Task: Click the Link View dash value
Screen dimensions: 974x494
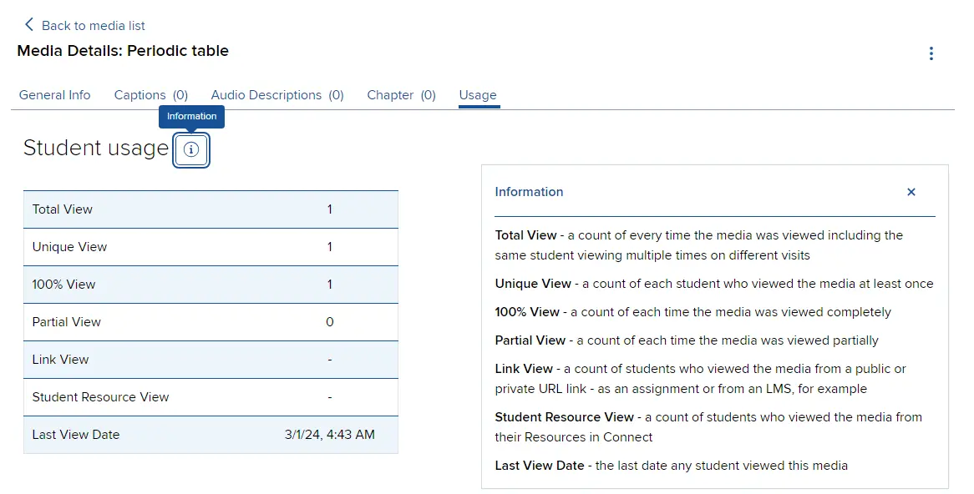Action: pyautogui.click(x=330, y=360)
